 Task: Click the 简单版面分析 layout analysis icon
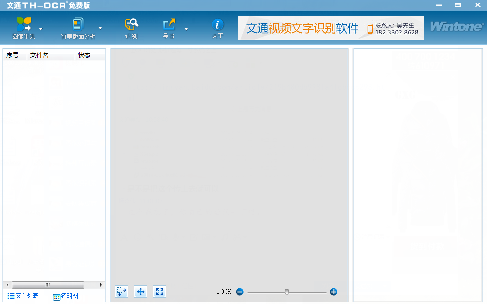click(78, 25)
